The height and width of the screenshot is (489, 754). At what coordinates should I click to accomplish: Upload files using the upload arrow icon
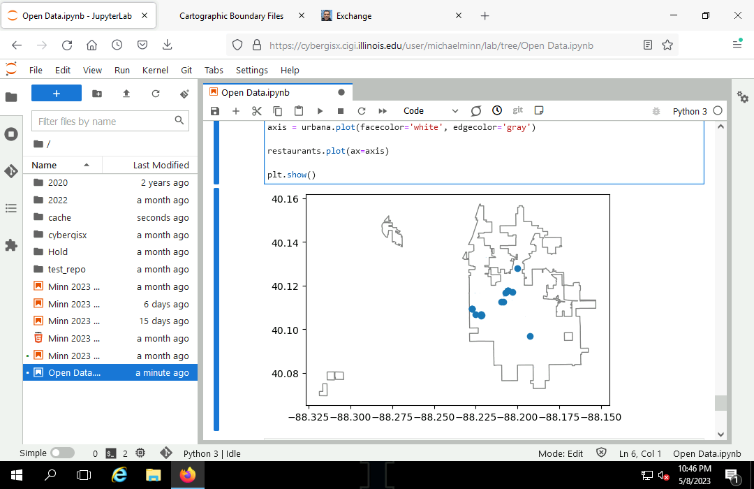[x=126, y=94]
